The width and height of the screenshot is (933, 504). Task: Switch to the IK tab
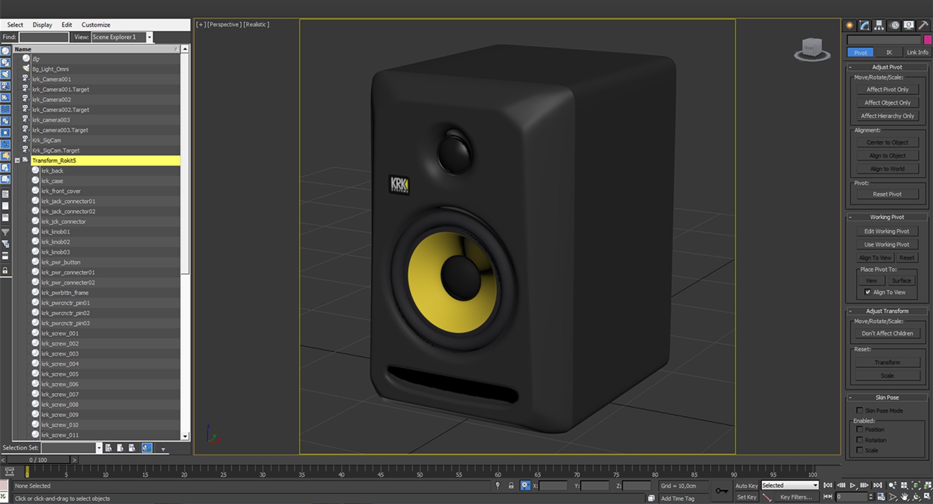(x=889, y=52)
